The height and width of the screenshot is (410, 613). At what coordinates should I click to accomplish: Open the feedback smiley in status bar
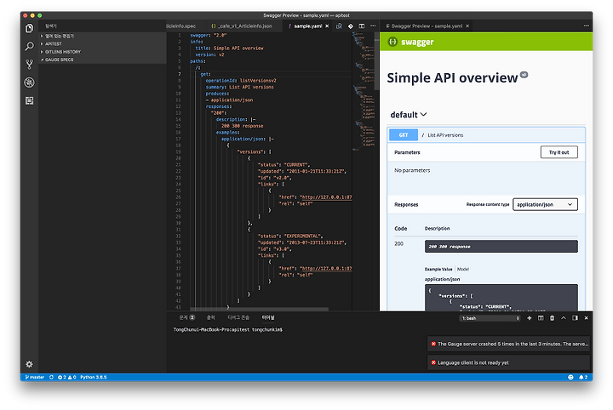[570, 377]
